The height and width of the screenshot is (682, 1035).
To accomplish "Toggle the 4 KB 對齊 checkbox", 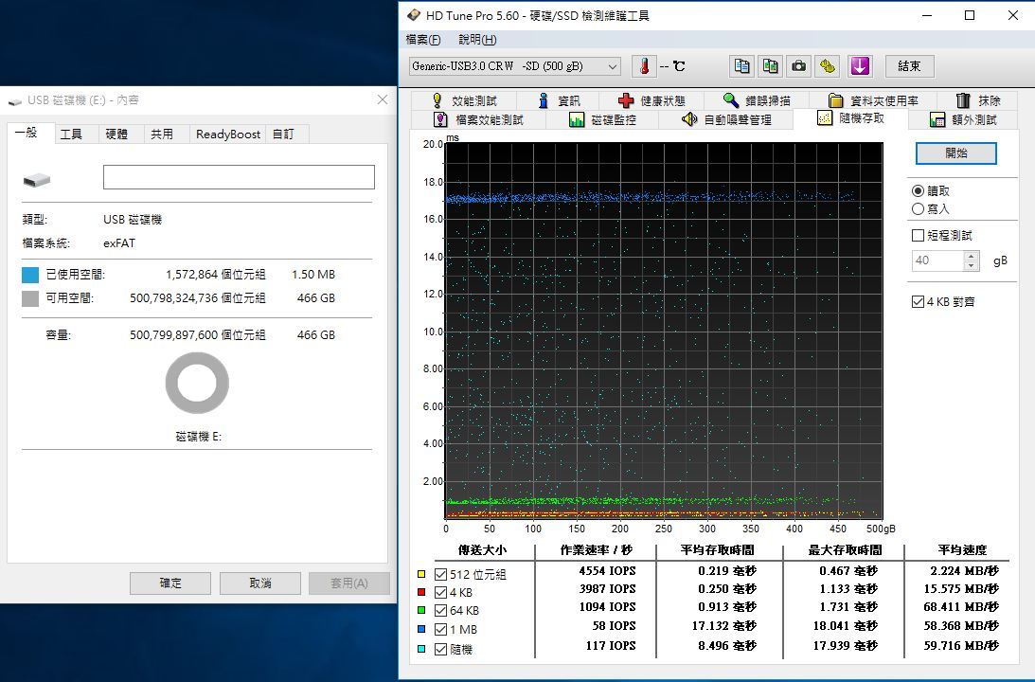I will (918, 302).
